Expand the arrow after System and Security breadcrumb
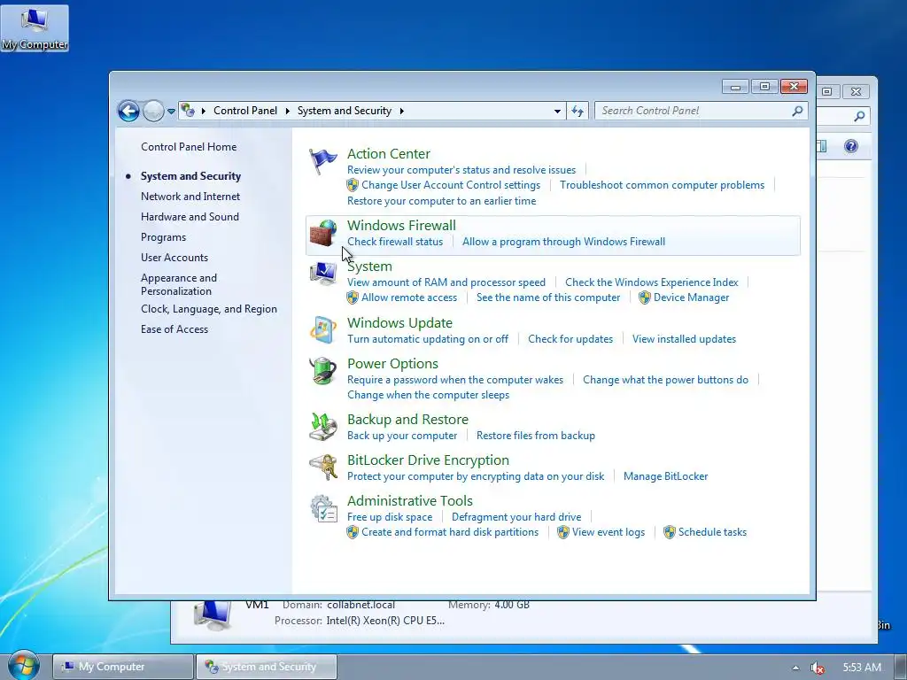 point(401,111)
